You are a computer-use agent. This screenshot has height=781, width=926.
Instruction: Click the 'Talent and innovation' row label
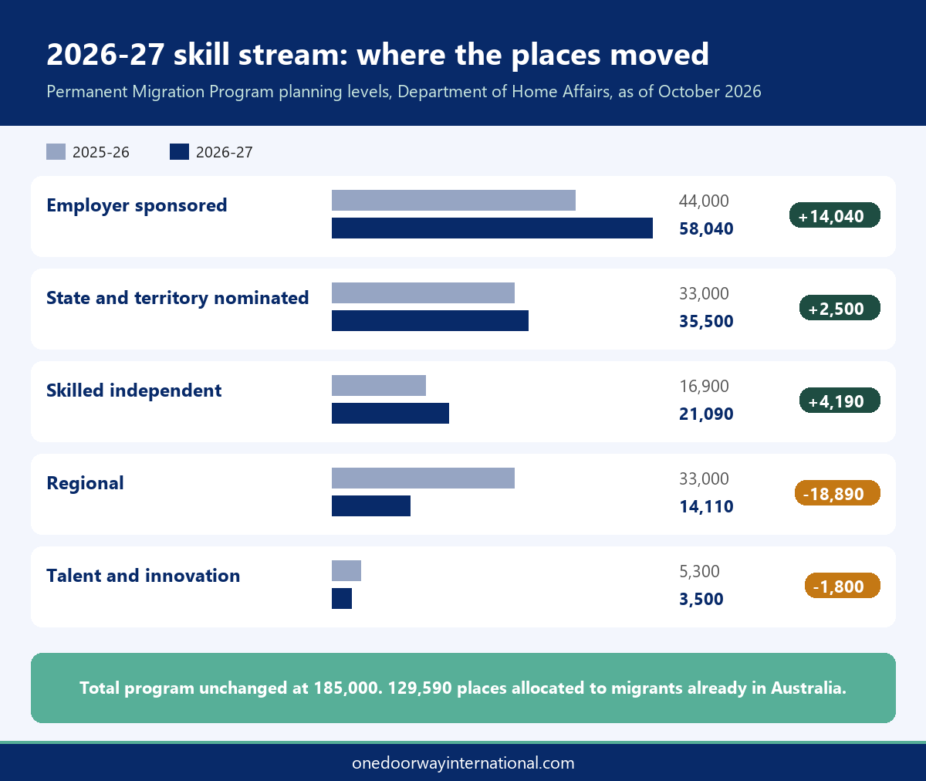tap(144, 576)
